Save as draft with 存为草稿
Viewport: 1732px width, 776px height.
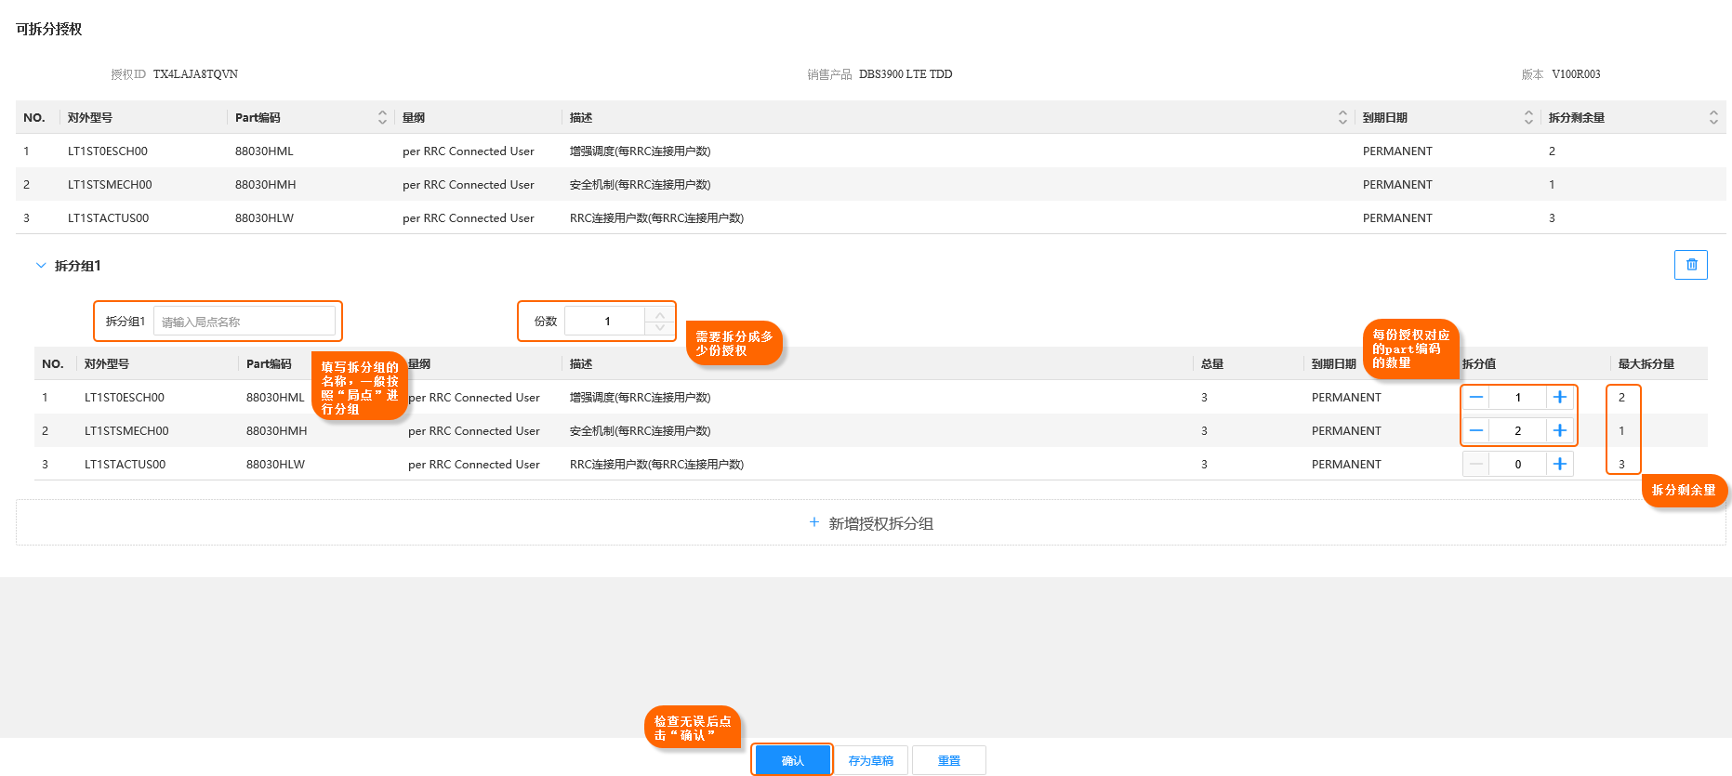coord(870,760)
